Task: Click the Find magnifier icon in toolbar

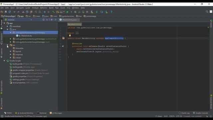Action: tap(36, 12)
